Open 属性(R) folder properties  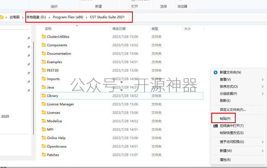(239, 160)
